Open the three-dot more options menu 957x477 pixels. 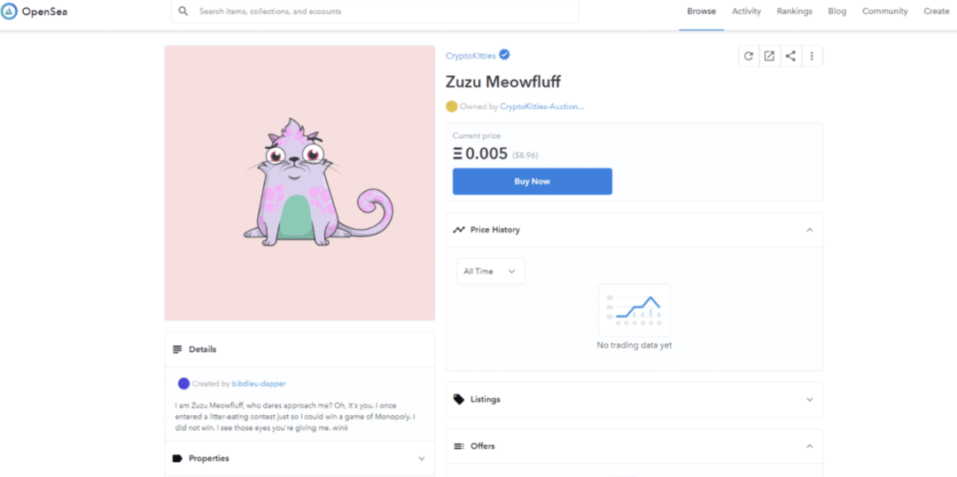pos(812,56)
